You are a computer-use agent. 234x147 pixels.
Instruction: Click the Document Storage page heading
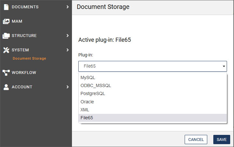point(103,7)
